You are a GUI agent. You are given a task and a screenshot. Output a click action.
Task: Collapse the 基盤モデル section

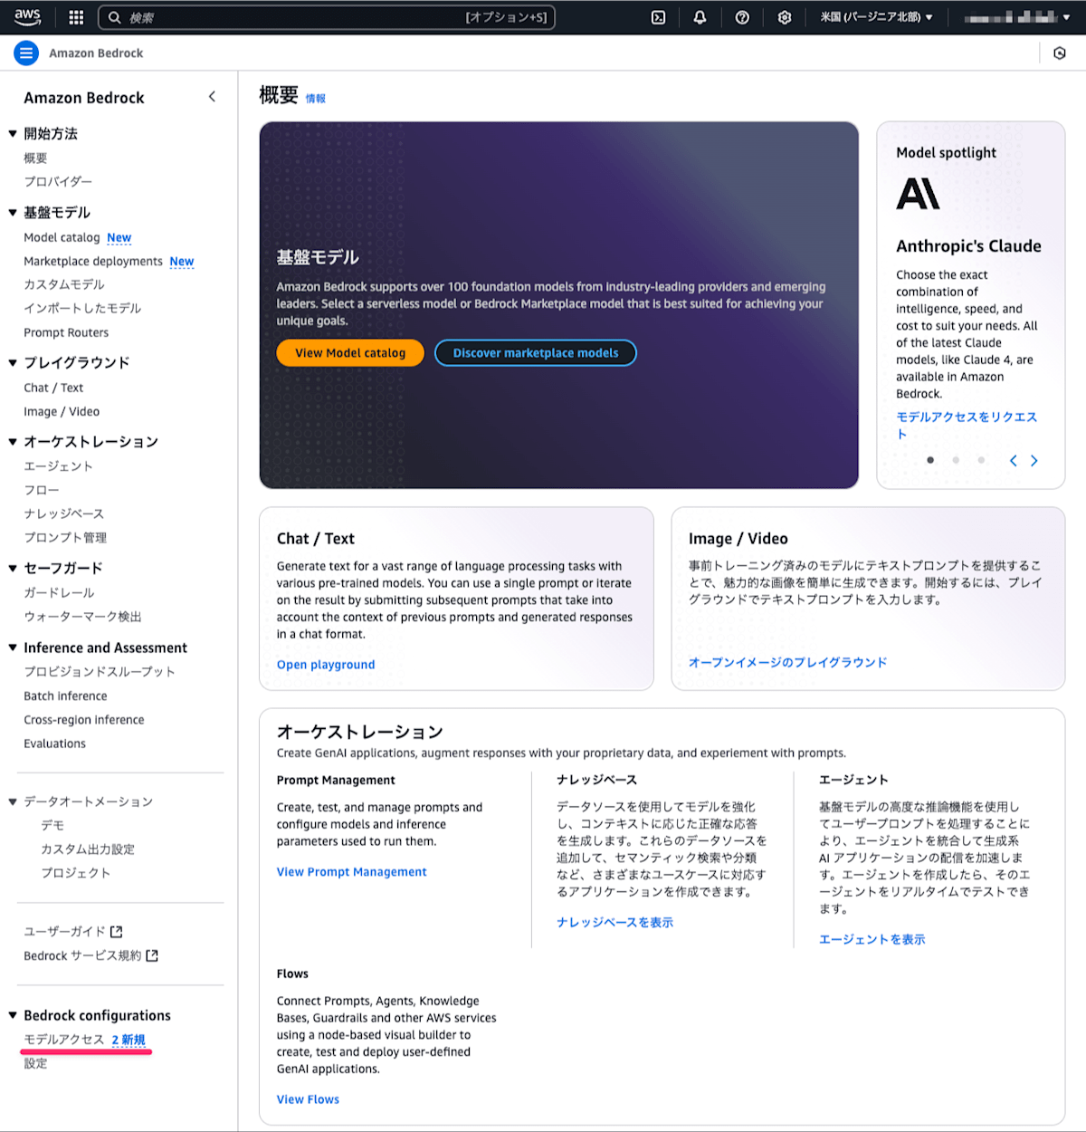pos(13,213)
